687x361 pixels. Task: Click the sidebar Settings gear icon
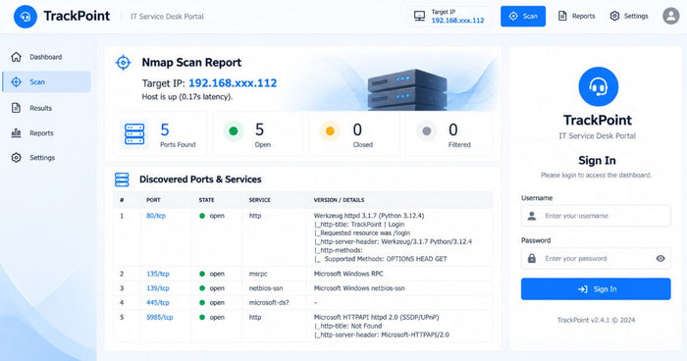[x=17, y=157]
